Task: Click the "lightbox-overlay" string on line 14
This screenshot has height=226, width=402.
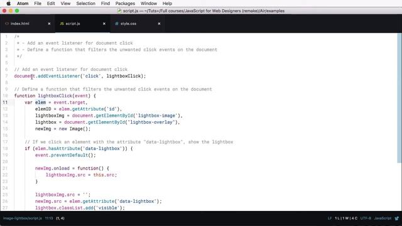Action: (x=151, y=122)
